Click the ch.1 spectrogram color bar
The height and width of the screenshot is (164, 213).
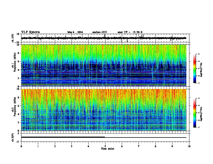point(195,69)
